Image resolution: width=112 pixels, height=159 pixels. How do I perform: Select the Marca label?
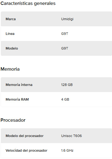11,19
